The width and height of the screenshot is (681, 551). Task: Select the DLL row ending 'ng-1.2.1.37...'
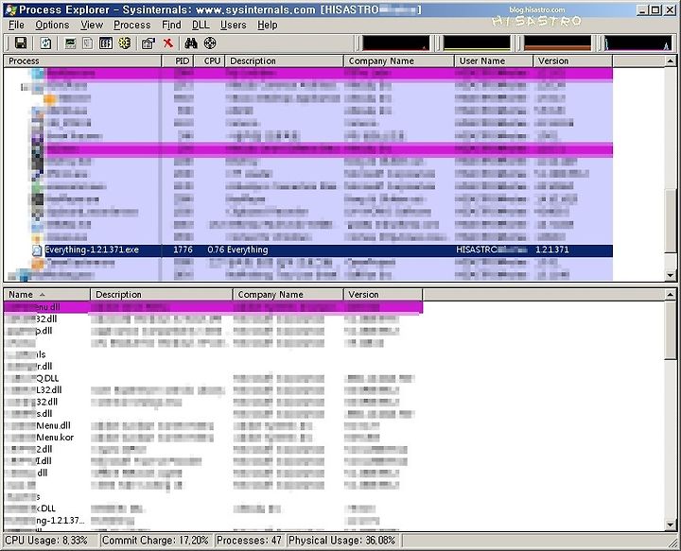tap(213, 520)
